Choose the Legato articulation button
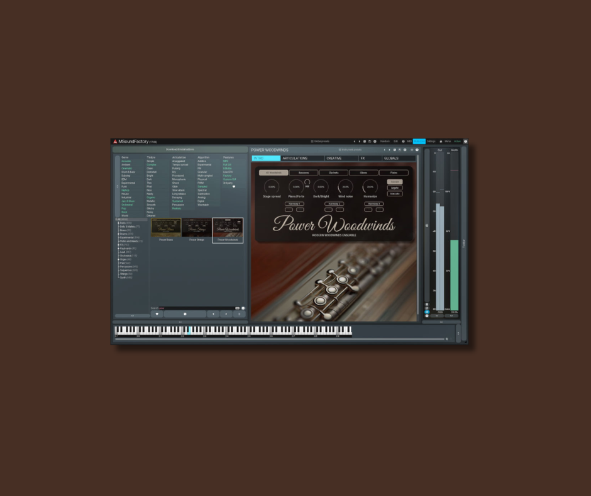Viewport: 591px width, 496px height. 395,188
